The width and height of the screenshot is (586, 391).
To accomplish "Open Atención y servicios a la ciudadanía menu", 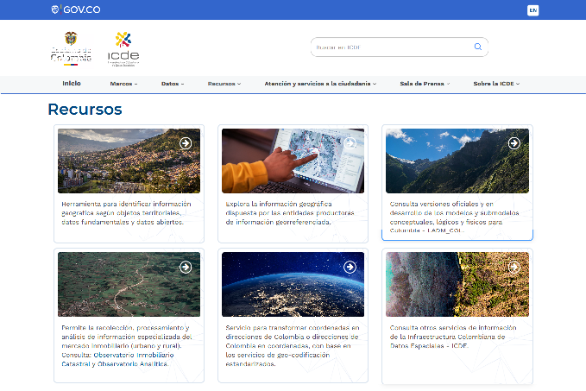I will tap(320, 84).
